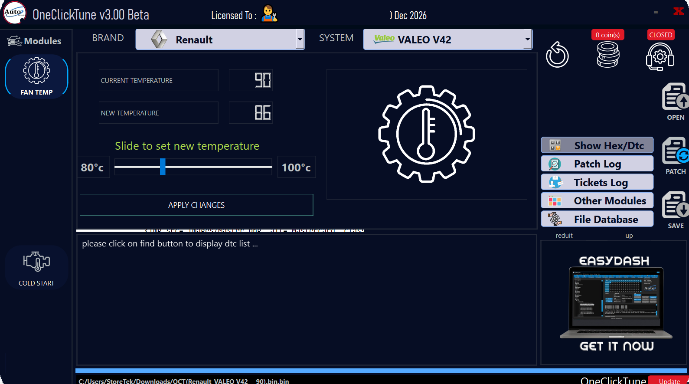Image resolution: width=689 pixels, height=384 pixels.
Task: Click the temperature slider handle
Action: click(163, 167)
